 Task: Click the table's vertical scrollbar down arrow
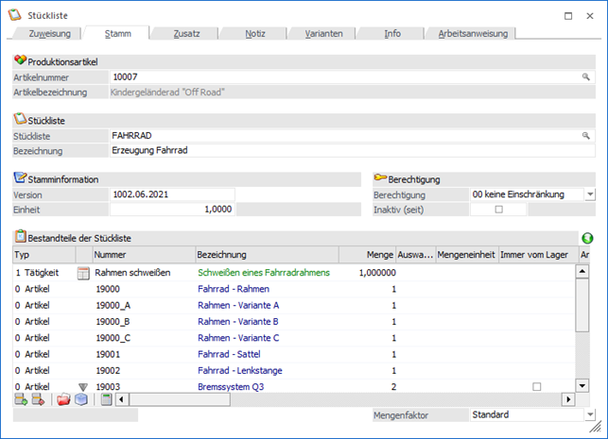click(x=582, y=387)
